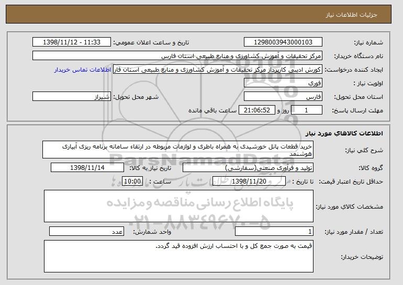Click the تعداد / مقدار مورد نیاز quantity field

pos(274,231)
